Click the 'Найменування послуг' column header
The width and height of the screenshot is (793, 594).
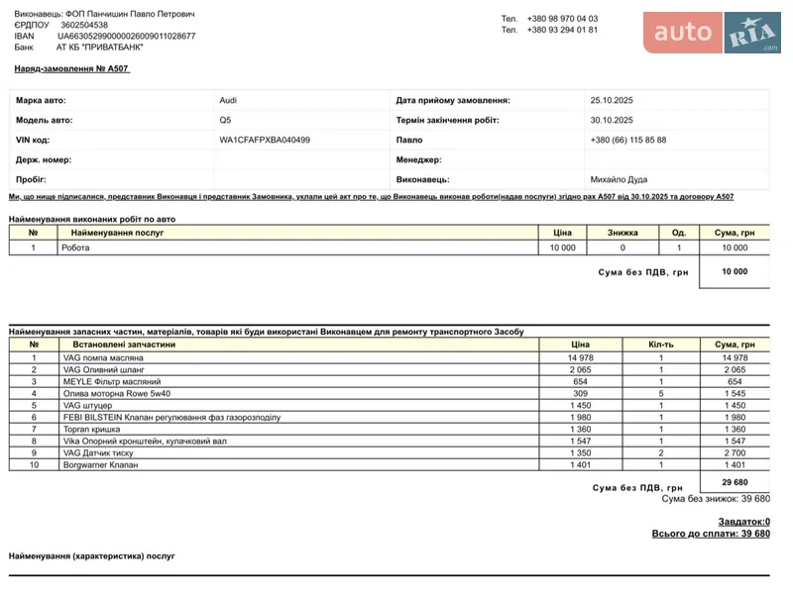[x=117, y=233]
